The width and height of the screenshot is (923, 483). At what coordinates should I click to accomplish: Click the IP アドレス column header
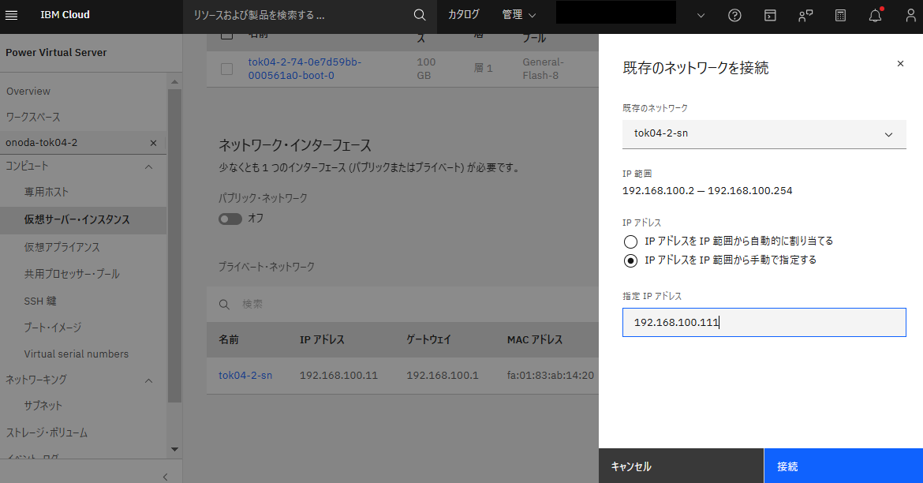(322, 340)
